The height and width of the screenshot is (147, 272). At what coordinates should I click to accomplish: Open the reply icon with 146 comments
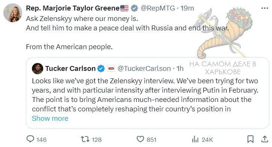click(x=30, y=139)
